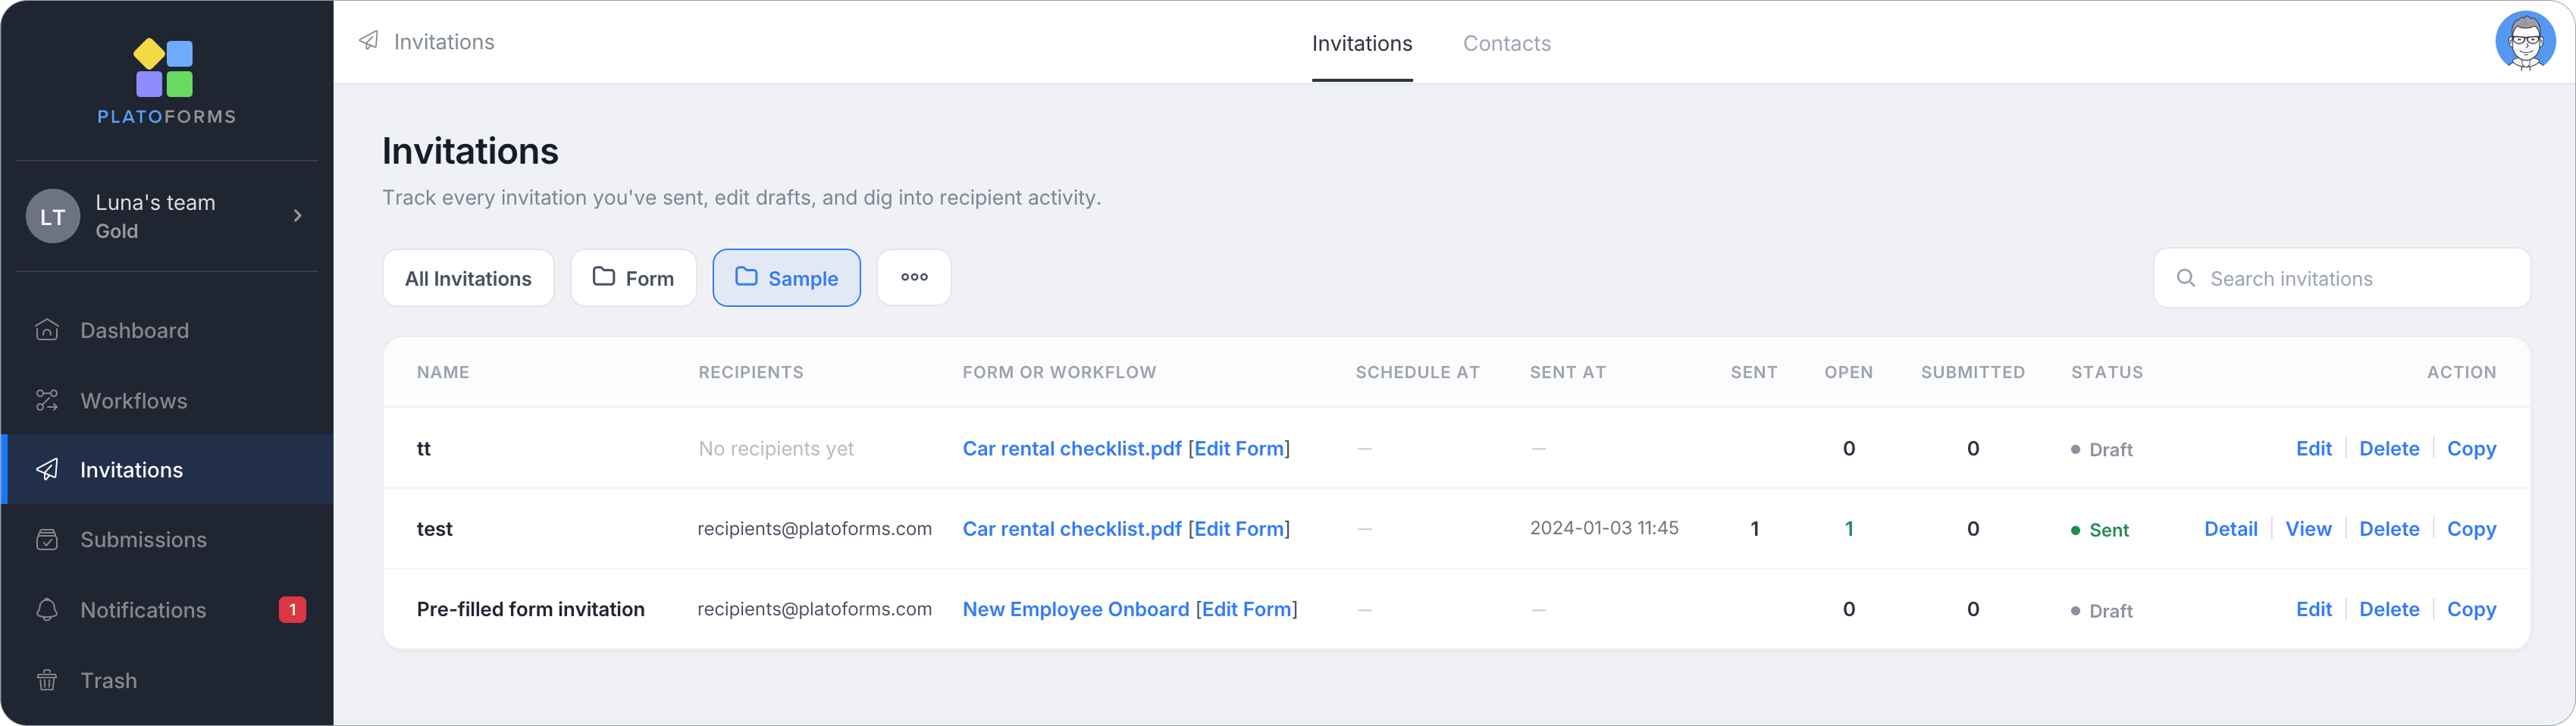Click the Trash bin icon
The image size is (2576, 726).
[x=47, y=680]
